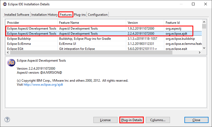Viewport: 212px width, 127px height.
Task: Switch to Installed Software tab
Action: click(17, 15)
